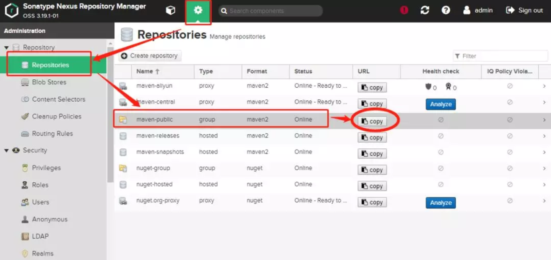Copy URL for maven-snapshots
Image resolution: width=551 pixels, height=260 pixels.
(372, 154)
